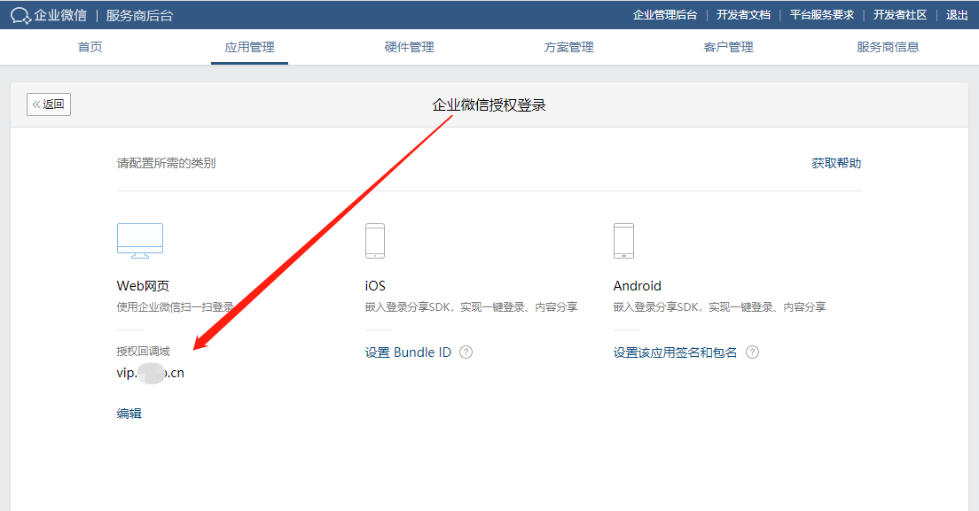
Task: Click the 请配置所需的类别 text
Action: (166, 163)
